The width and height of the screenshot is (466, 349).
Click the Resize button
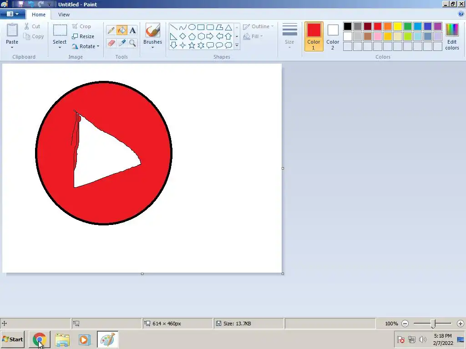tap(83, 36)
